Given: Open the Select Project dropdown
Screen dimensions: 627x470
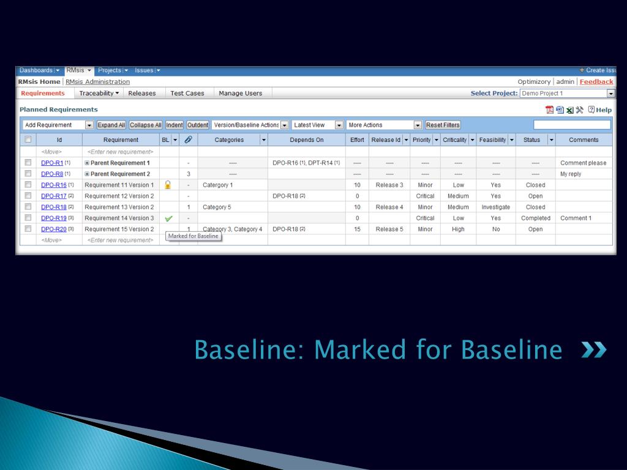Looking at the screenshot, I should [x=568, y=93].
